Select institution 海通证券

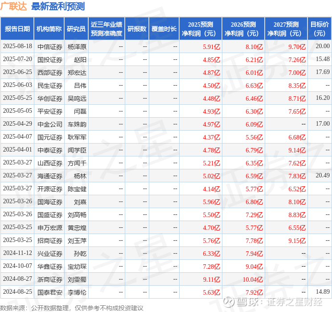pos(50,176)
